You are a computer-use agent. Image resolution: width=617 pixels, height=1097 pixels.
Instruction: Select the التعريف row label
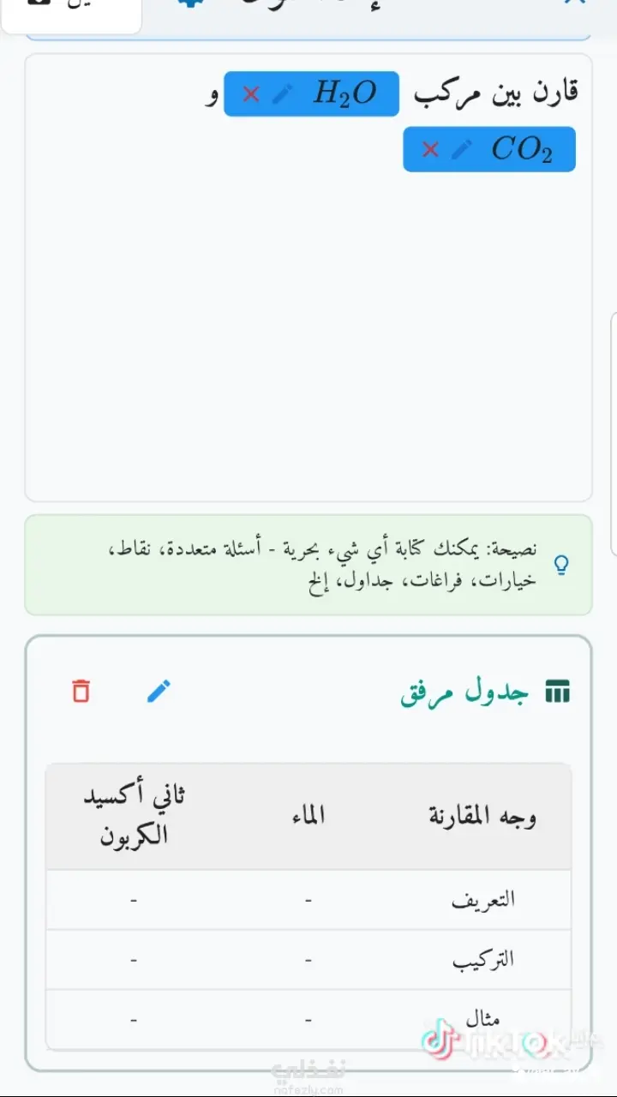(x=483, y=900)
